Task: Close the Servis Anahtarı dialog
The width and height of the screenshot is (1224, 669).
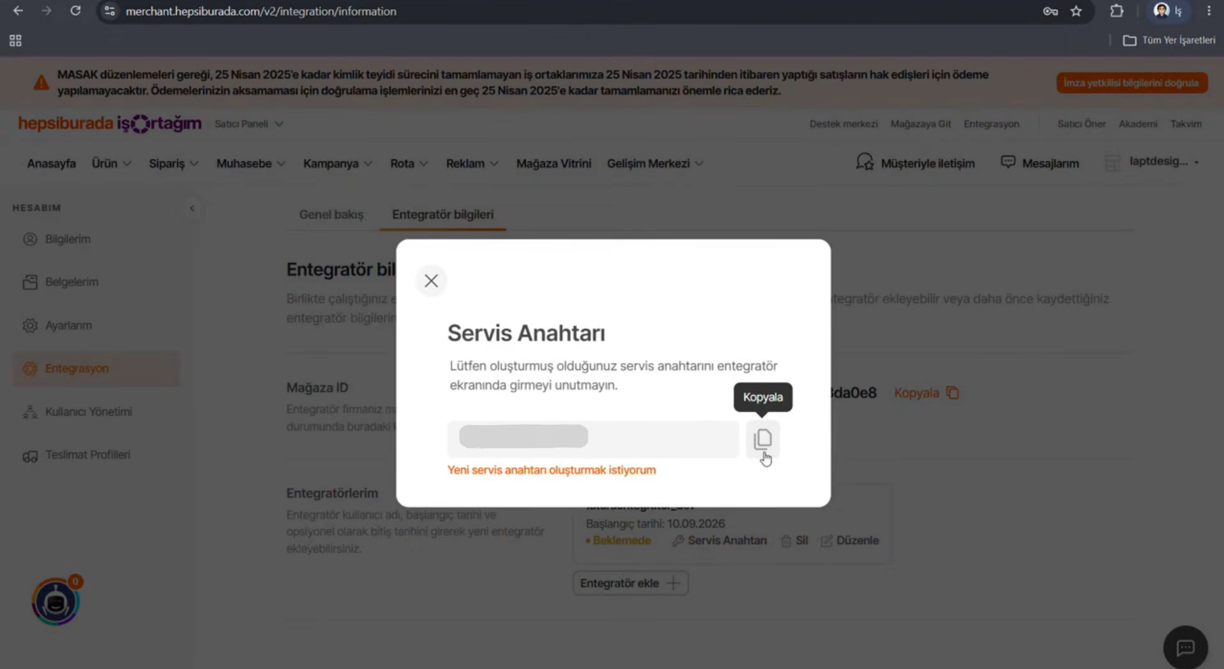Action: (x=431, y=281)
